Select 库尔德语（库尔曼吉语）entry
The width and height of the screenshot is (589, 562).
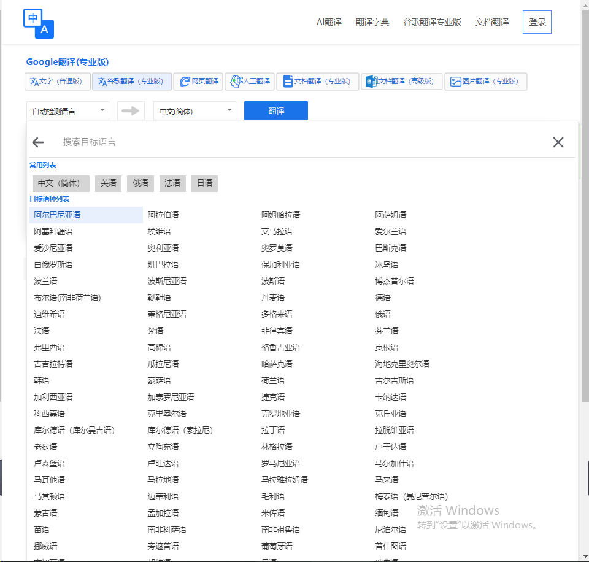(x=74, y=430)
